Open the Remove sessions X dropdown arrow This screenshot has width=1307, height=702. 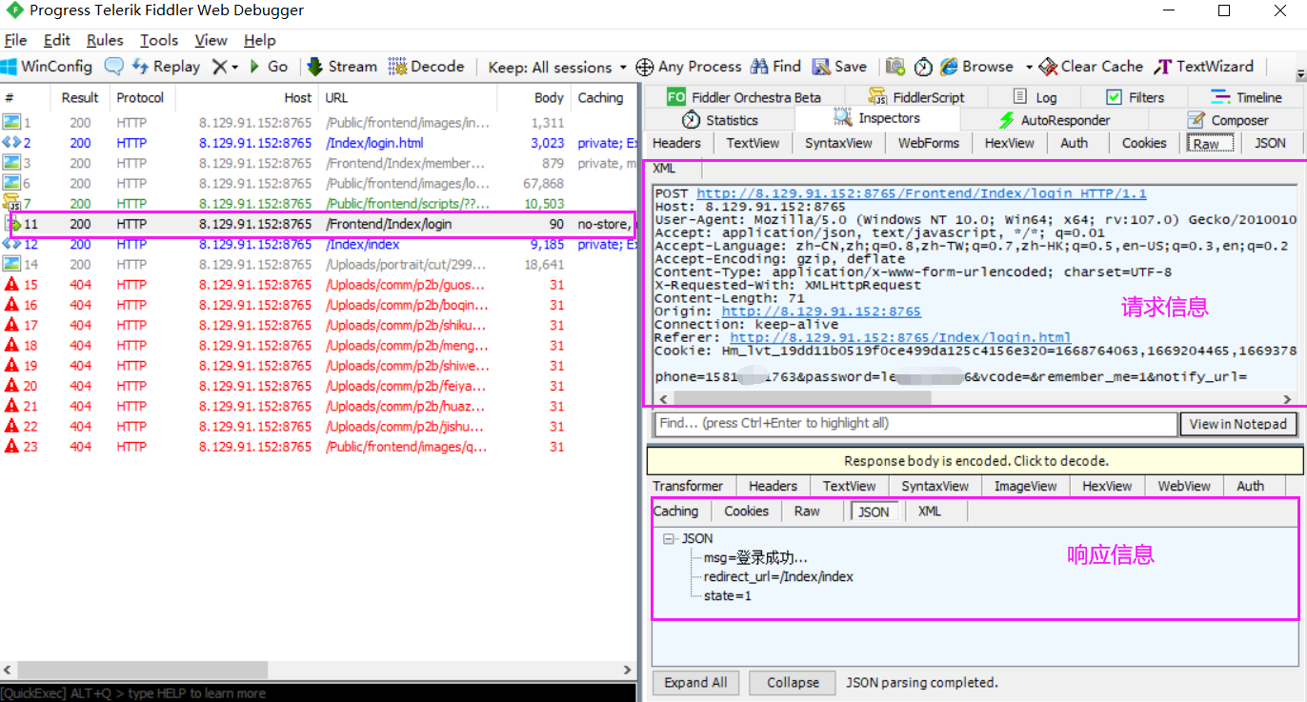click(x=234, y=67)
